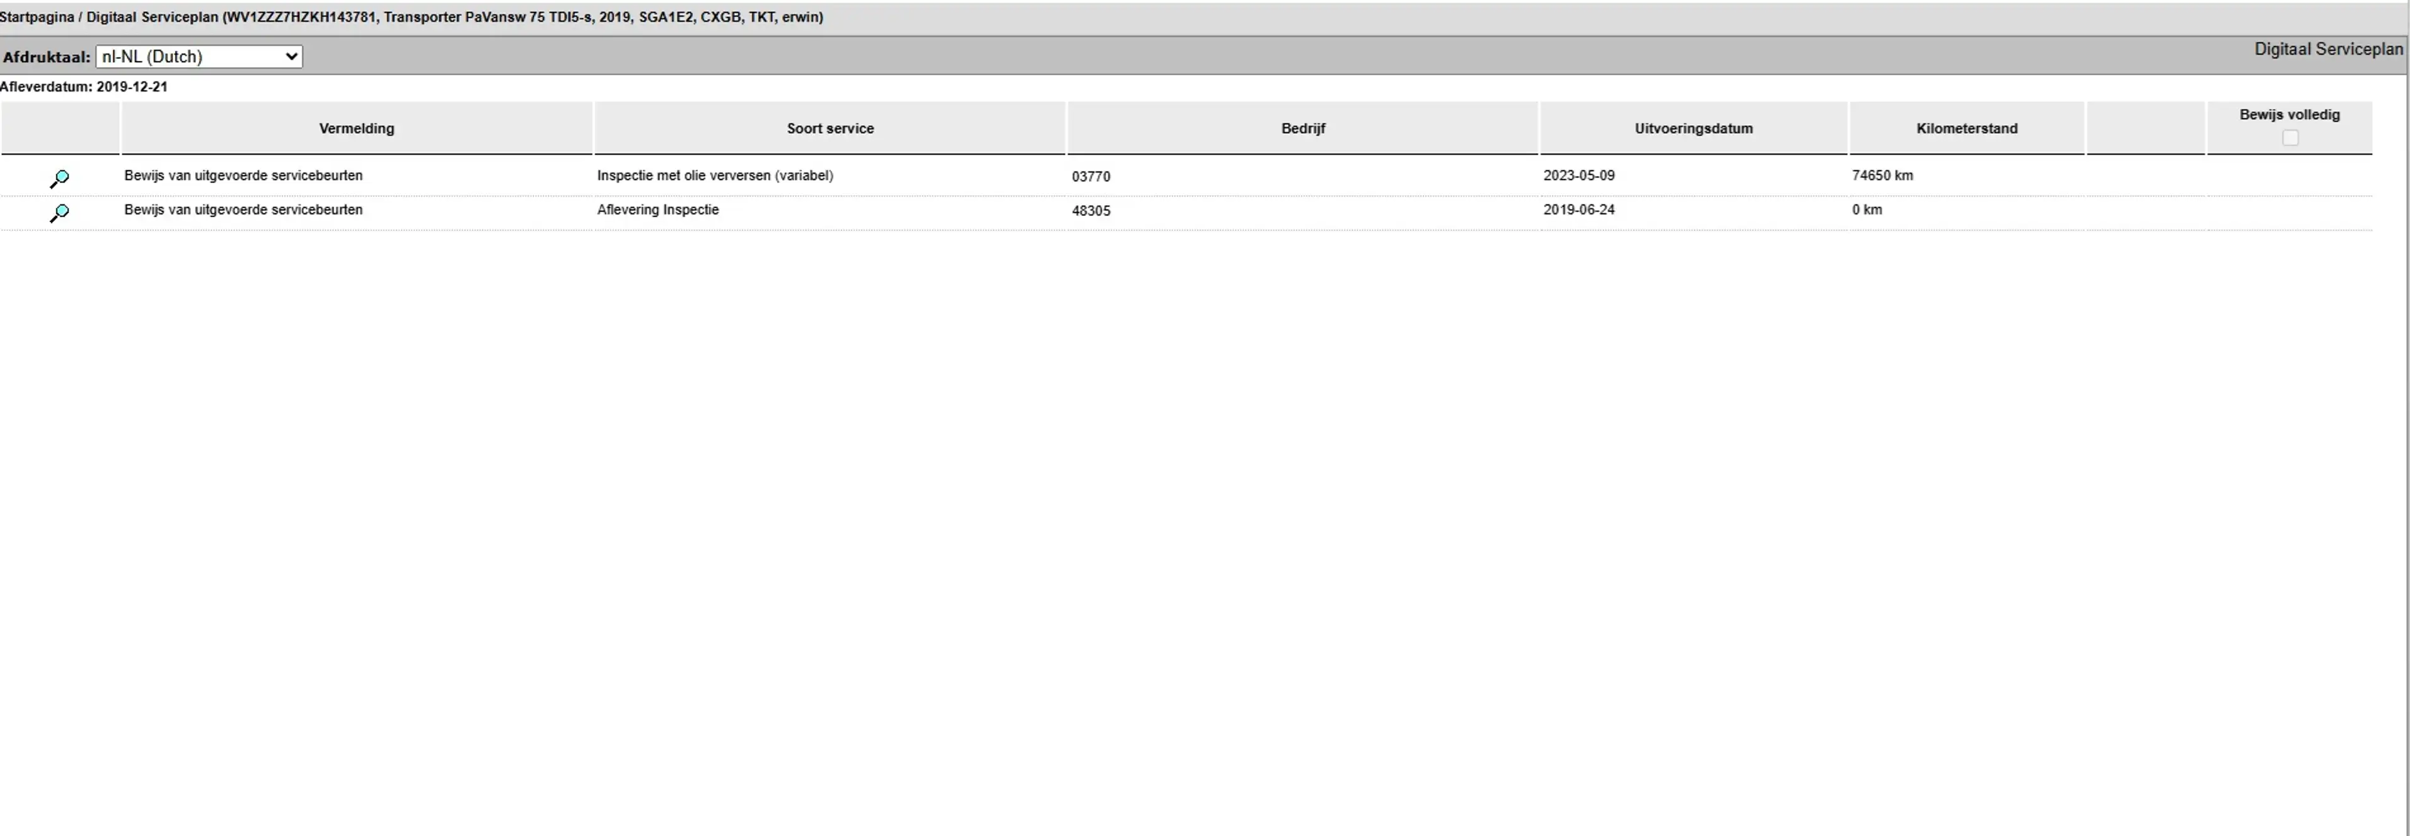Screen dimensions: 2410x836
Task: Click mileage 74650 km
Action: (x=1882, y=175)
